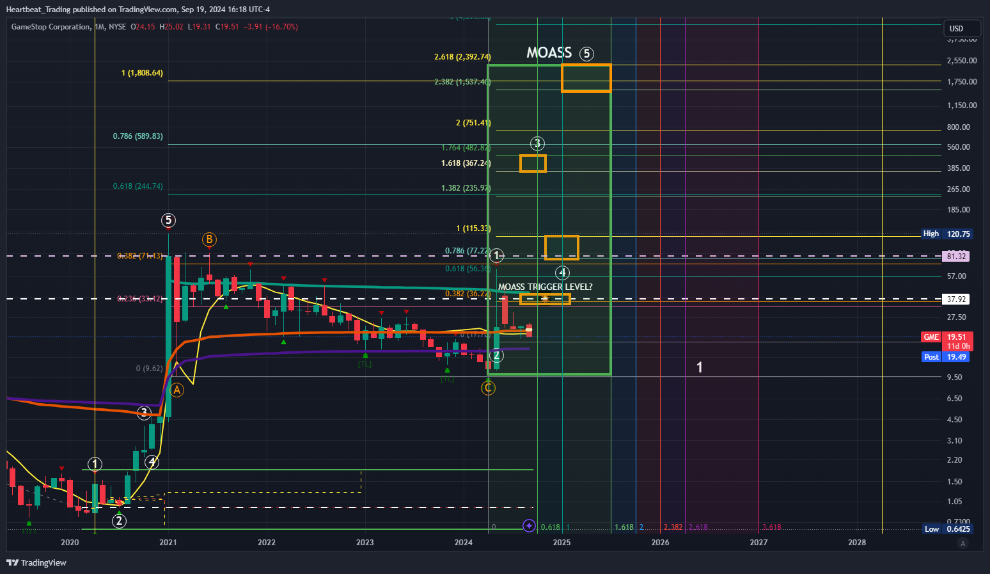The height and width of the screenshot is (574, 990).
Task: Select the star marker at MOASS trigger level
Action: point(545,298)
